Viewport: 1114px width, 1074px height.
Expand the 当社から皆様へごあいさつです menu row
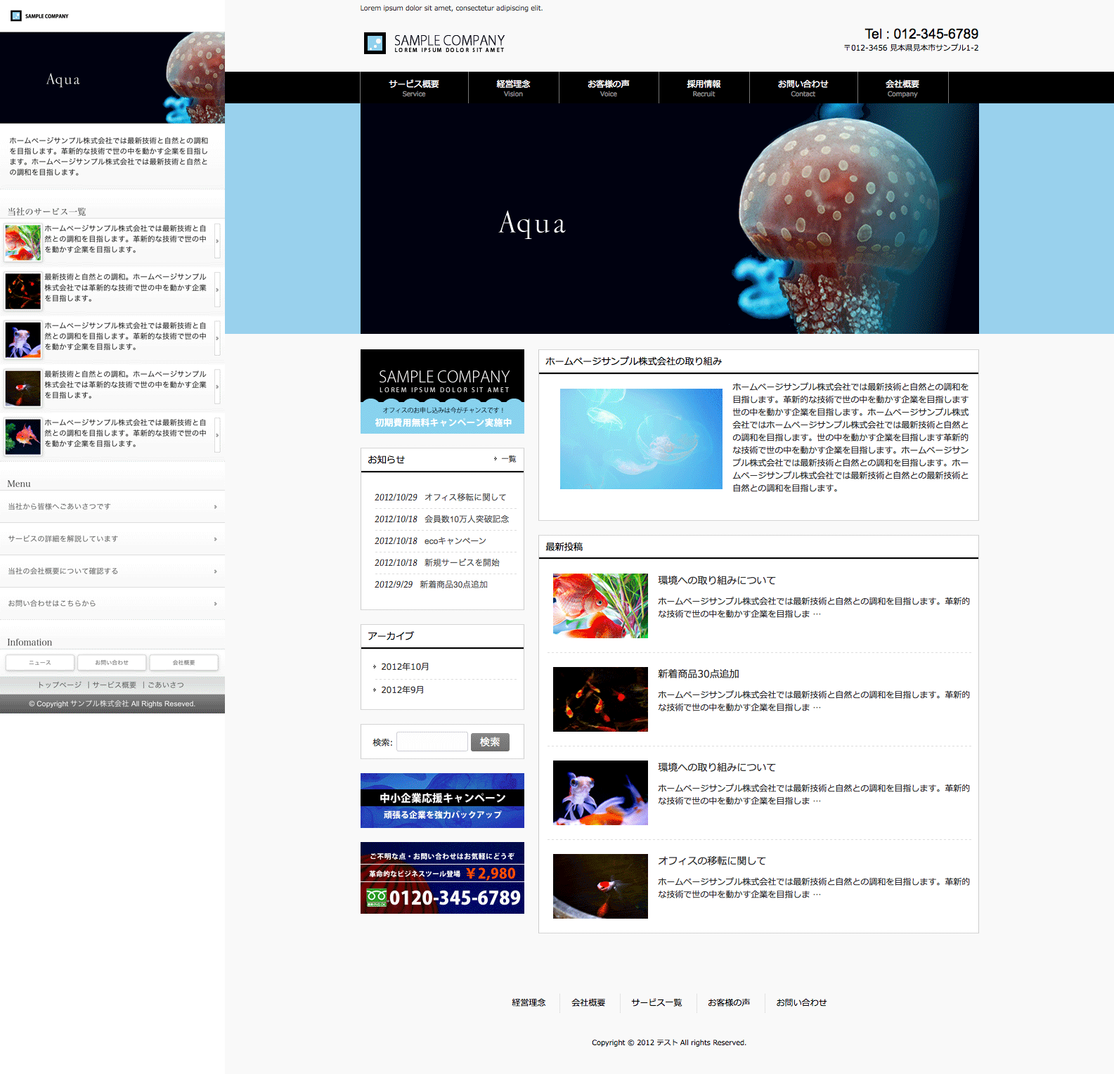tap(112, 507)
